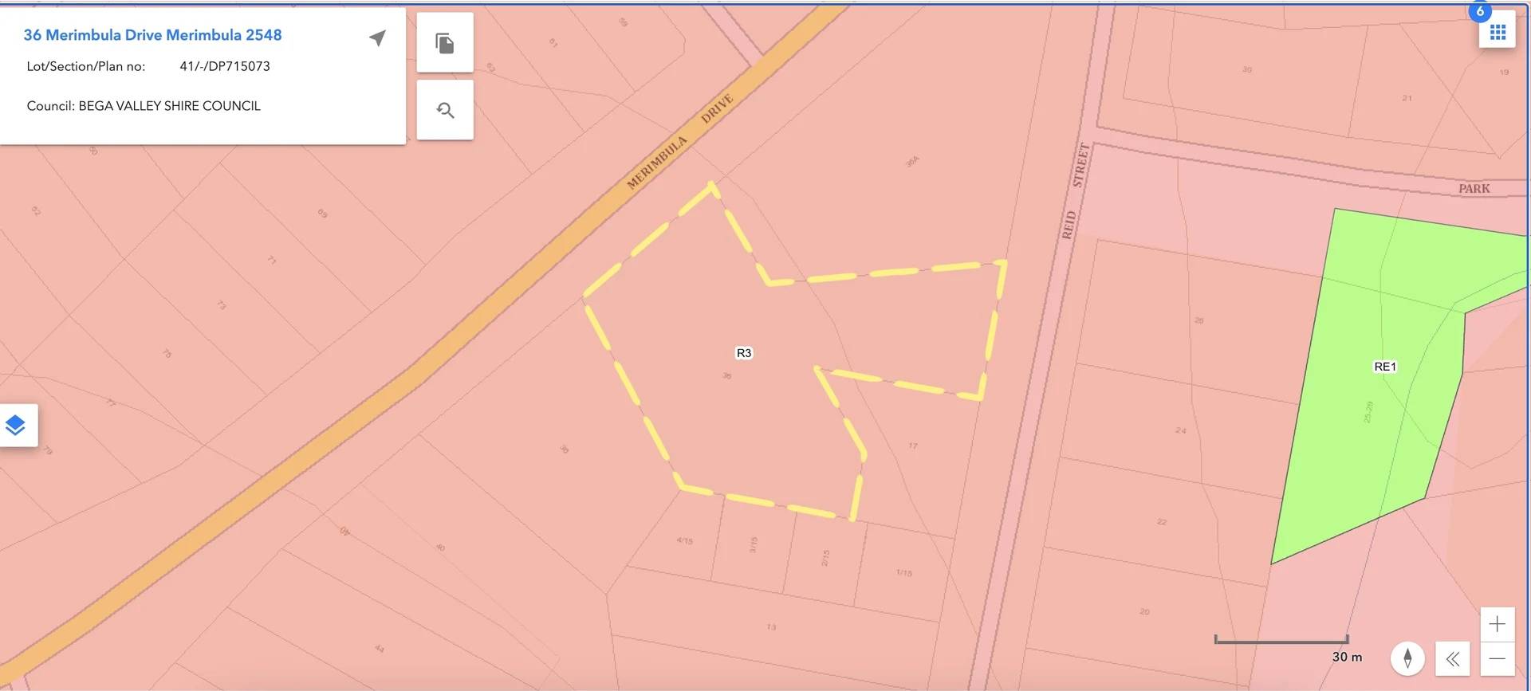Click the R3 zoning label
Image resolution: width=1531 pixels, height=691 pixels.
743,353
